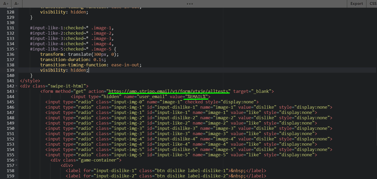
Task: Open the ••• options at top center
Action: (x=190, y=3)
